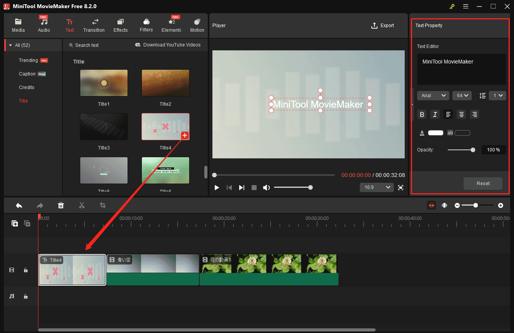The width and height of the screenshot is (514, 333).
Task: Select the Title2 thumbnail
Action: point(166,83)
